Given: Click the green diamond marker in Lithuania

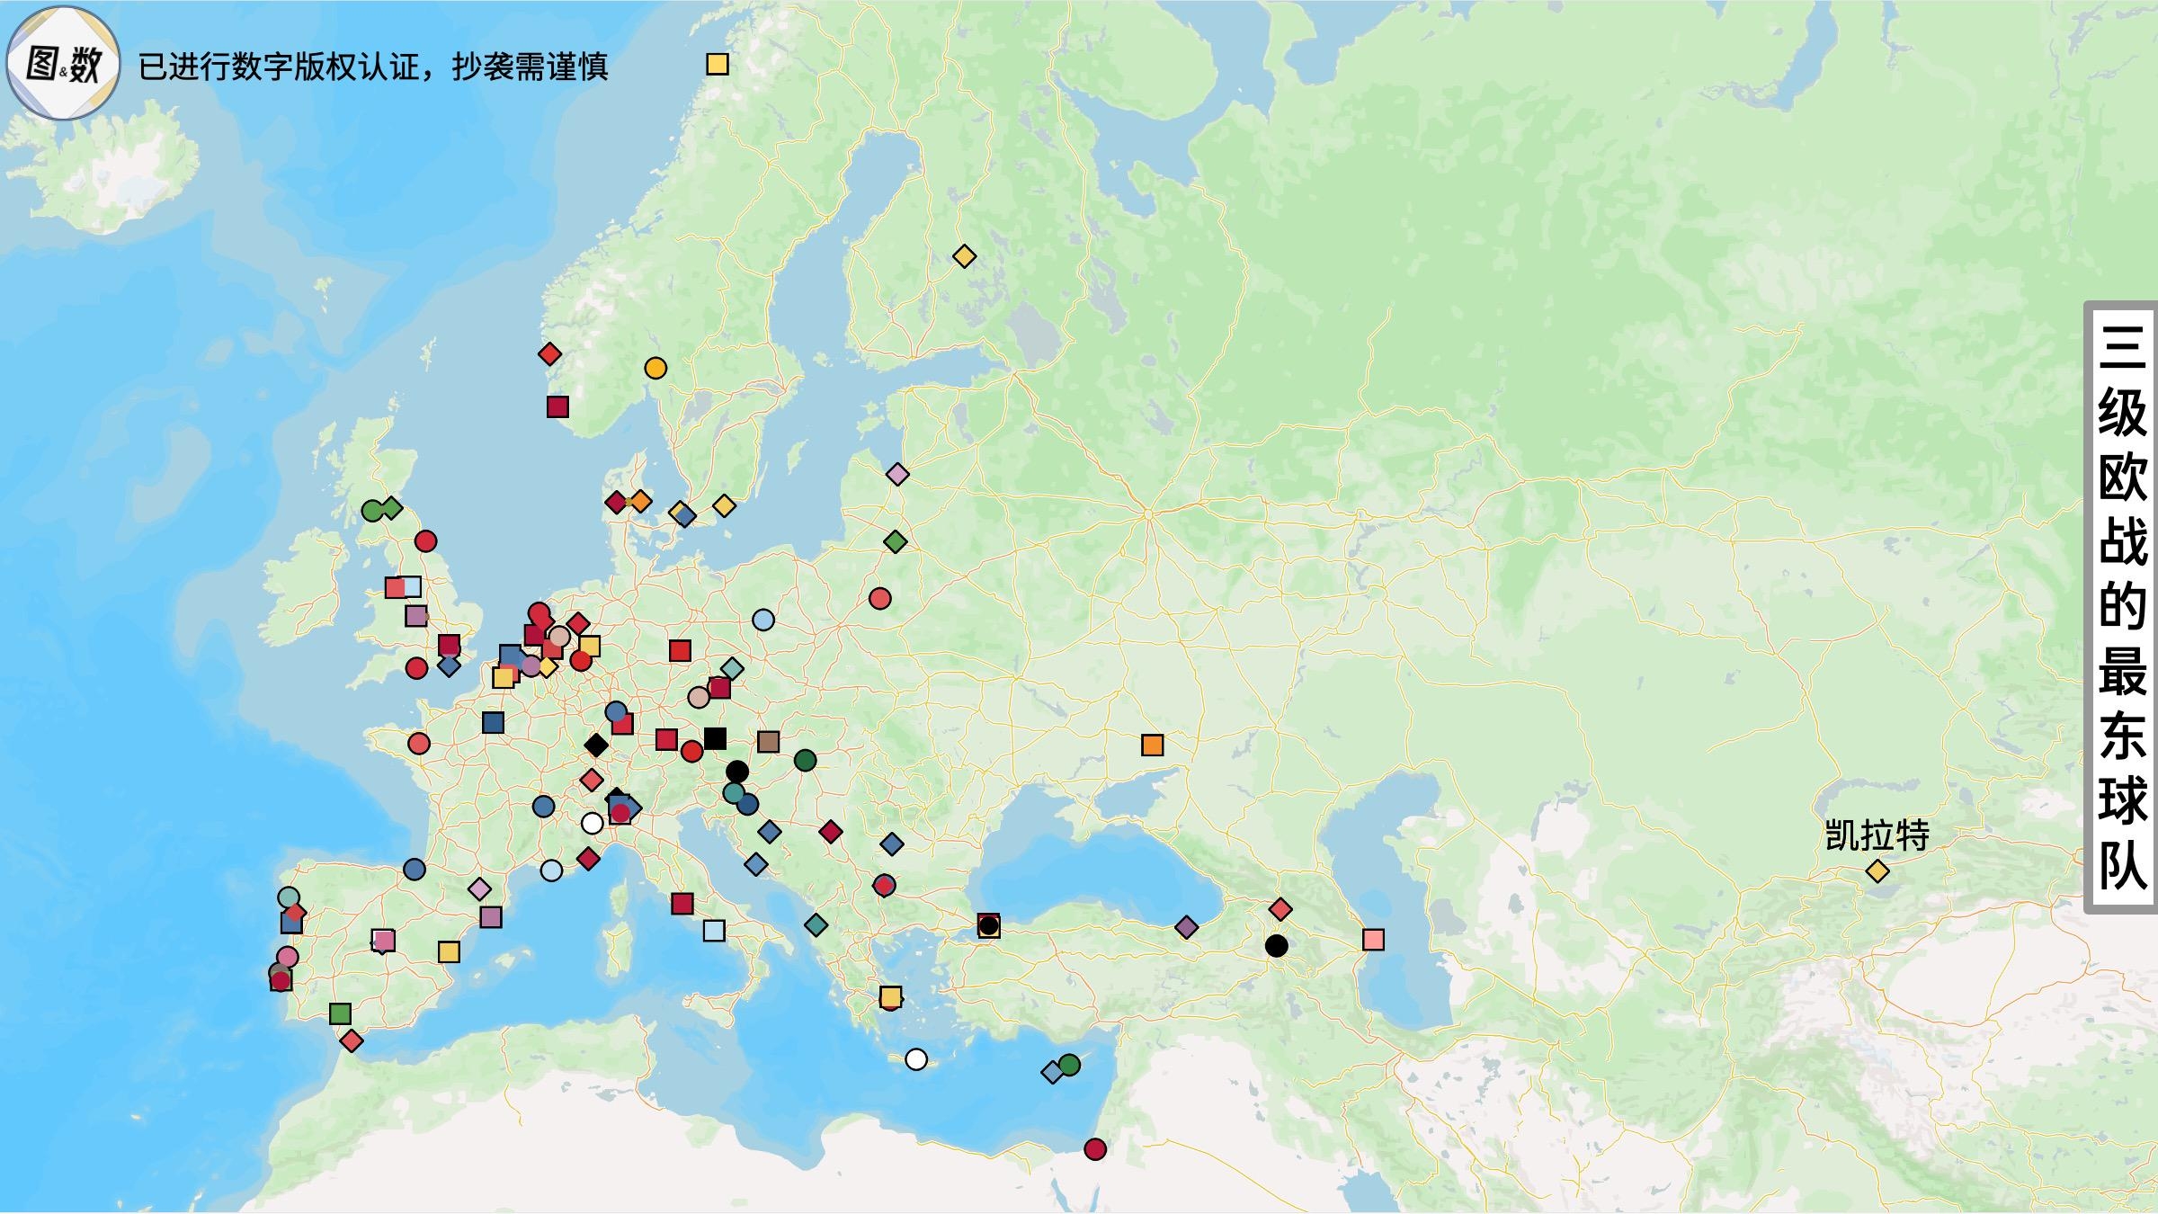Looking at the screenshot, I should click(895, 541).
